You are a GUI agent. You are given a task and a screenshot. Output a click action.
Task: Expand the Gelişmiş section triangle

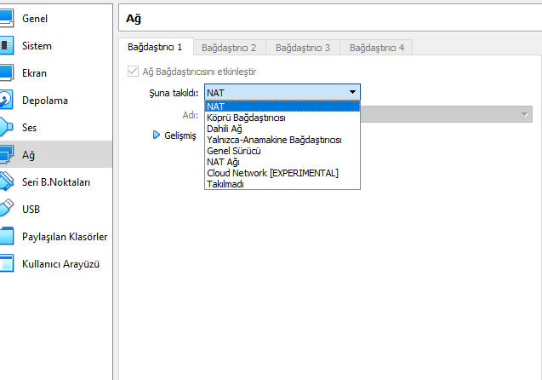(x=157, y=135)
